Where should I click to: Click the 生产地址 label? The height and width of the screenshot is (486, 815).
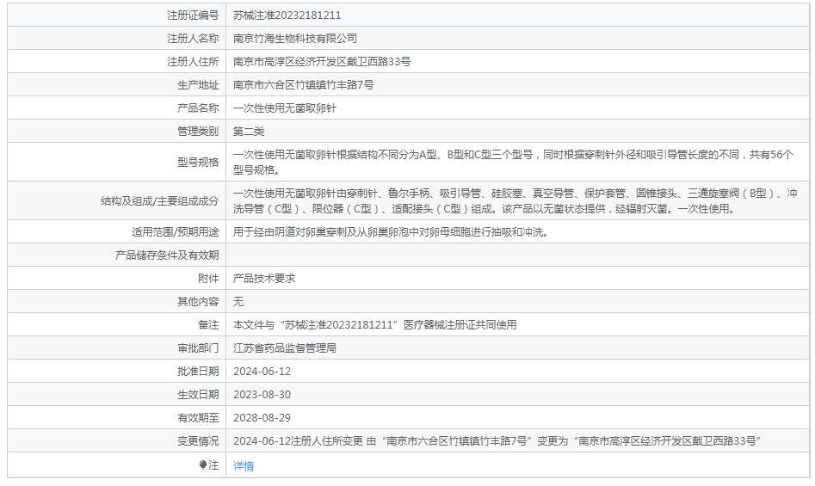point(198,84)
